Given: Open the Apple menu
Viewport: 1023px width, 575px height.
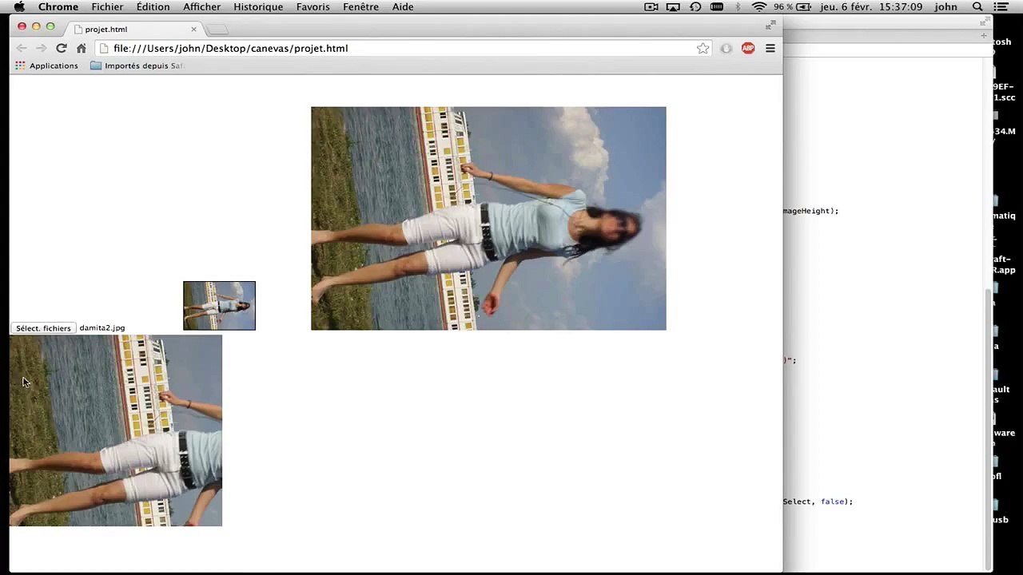Looking at the screenshot, I should 19,7.
